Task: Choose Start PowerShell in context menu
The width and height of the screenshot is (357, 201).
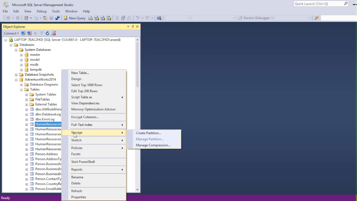Action: 94,162
